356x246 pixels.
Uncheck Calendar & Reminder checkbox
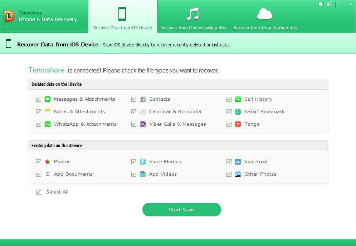(x=134, y=112)
